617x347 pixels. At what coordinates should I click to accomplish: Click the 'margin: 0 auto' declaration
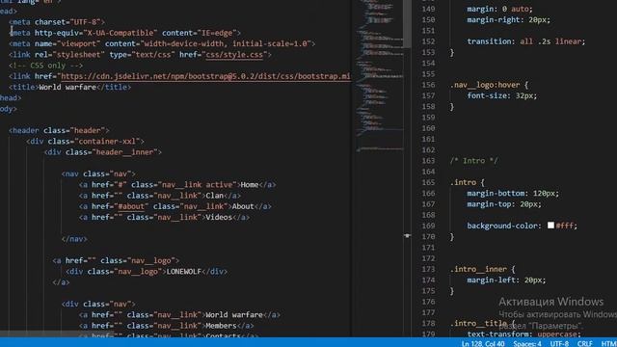(x=499, y=9)
